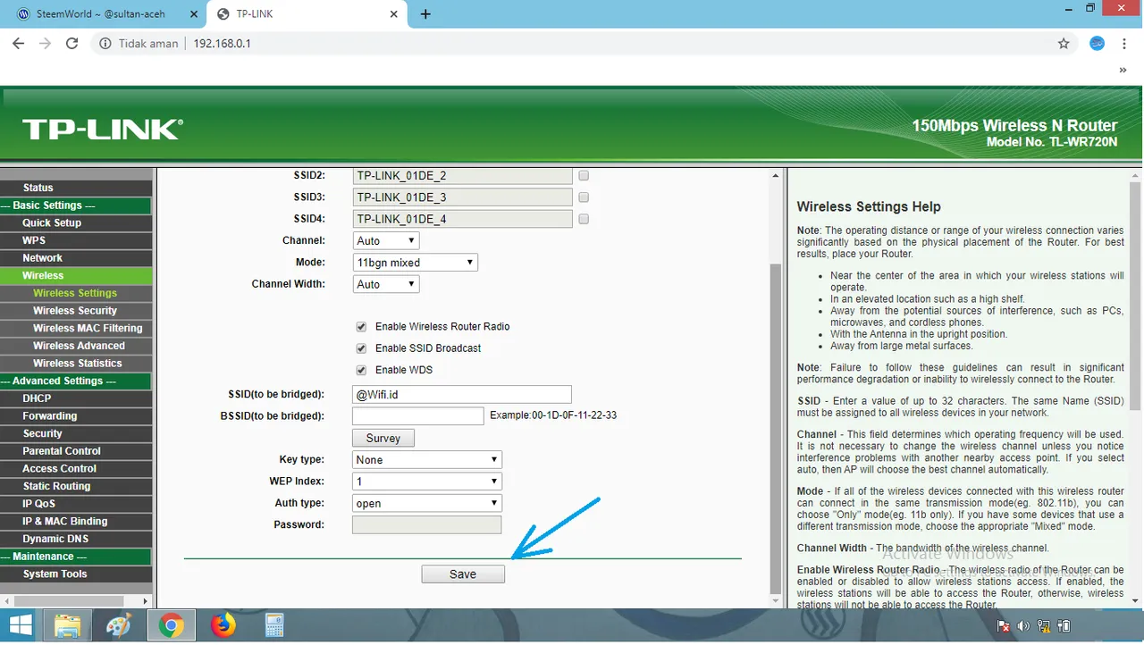Open IP & MAC Binding menu item
Screen dimensions: 1144x645
(76, 522)
